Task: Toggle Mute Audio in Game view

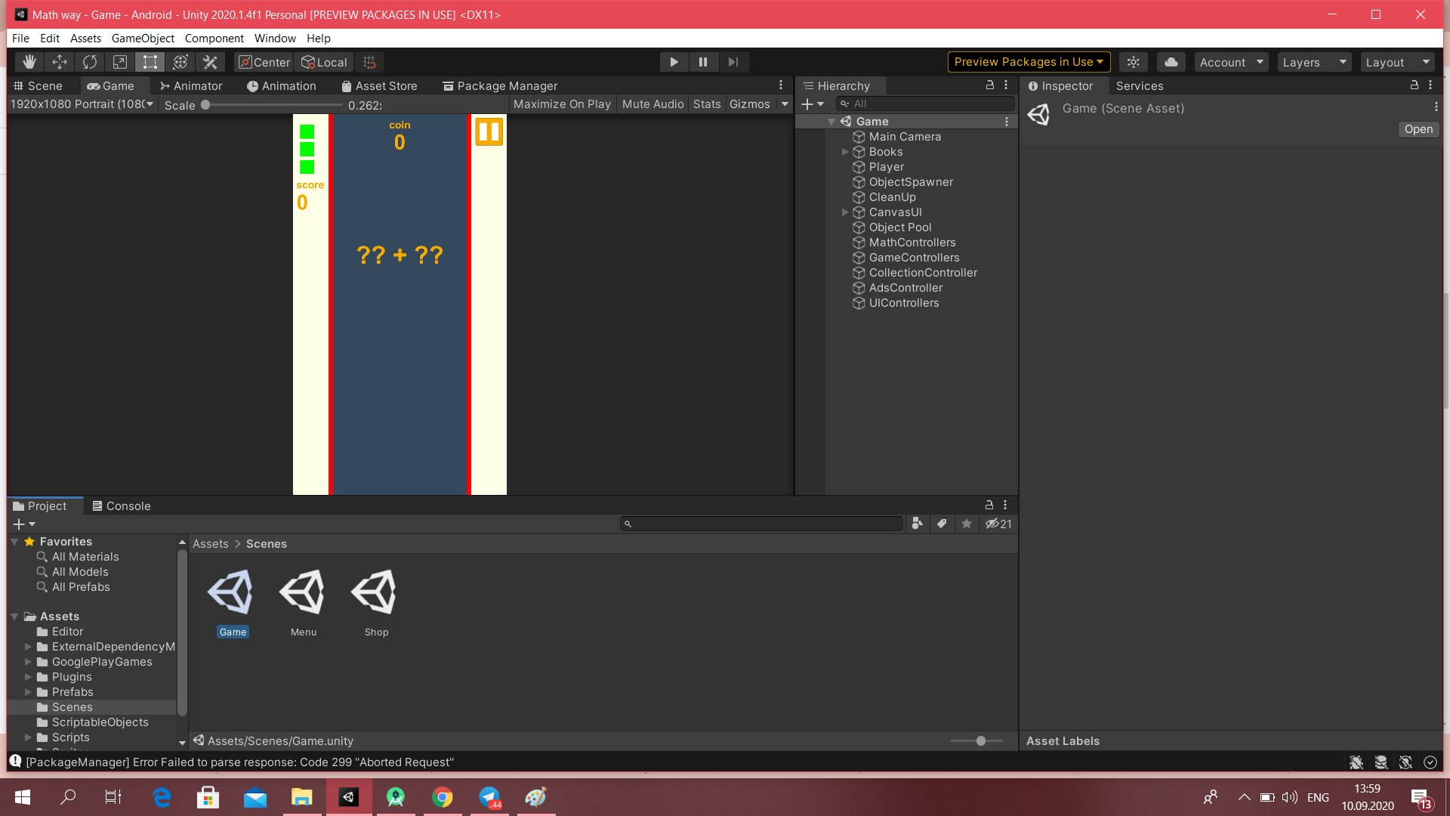Action: point(652,104)
